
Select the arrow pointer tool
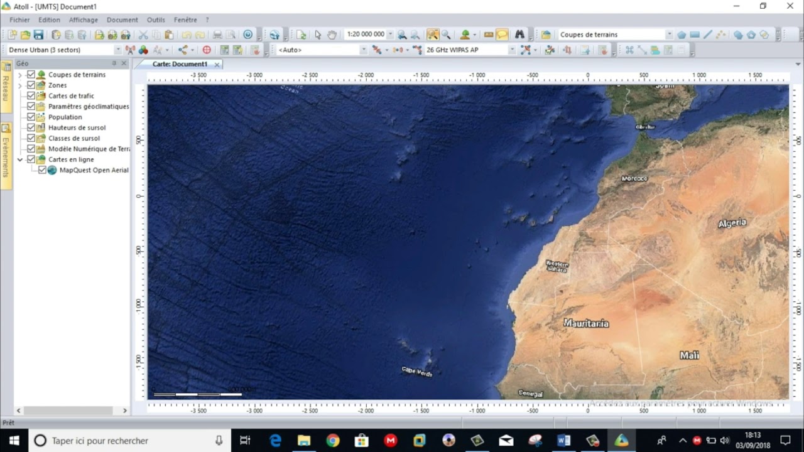(318, 35)
